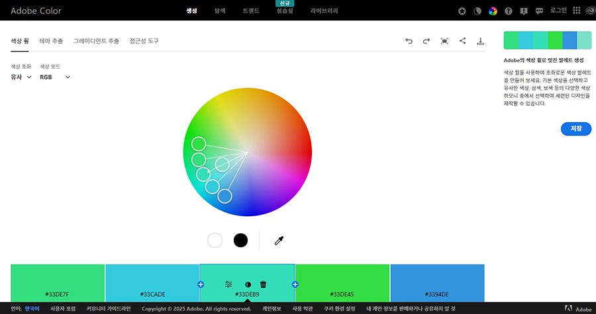Toggle dark mode moon icon
Screen dimensions: 596x314
[477, 11]
